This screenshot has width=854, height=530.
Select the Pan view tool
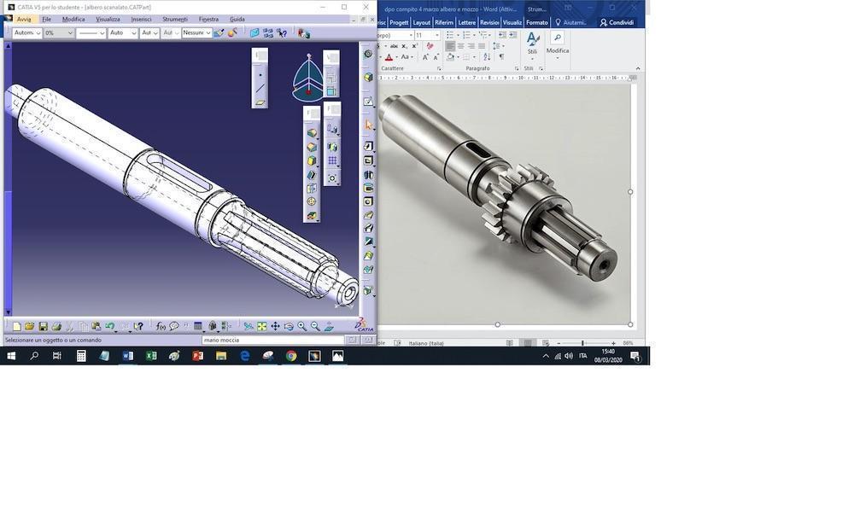(275, 326)
